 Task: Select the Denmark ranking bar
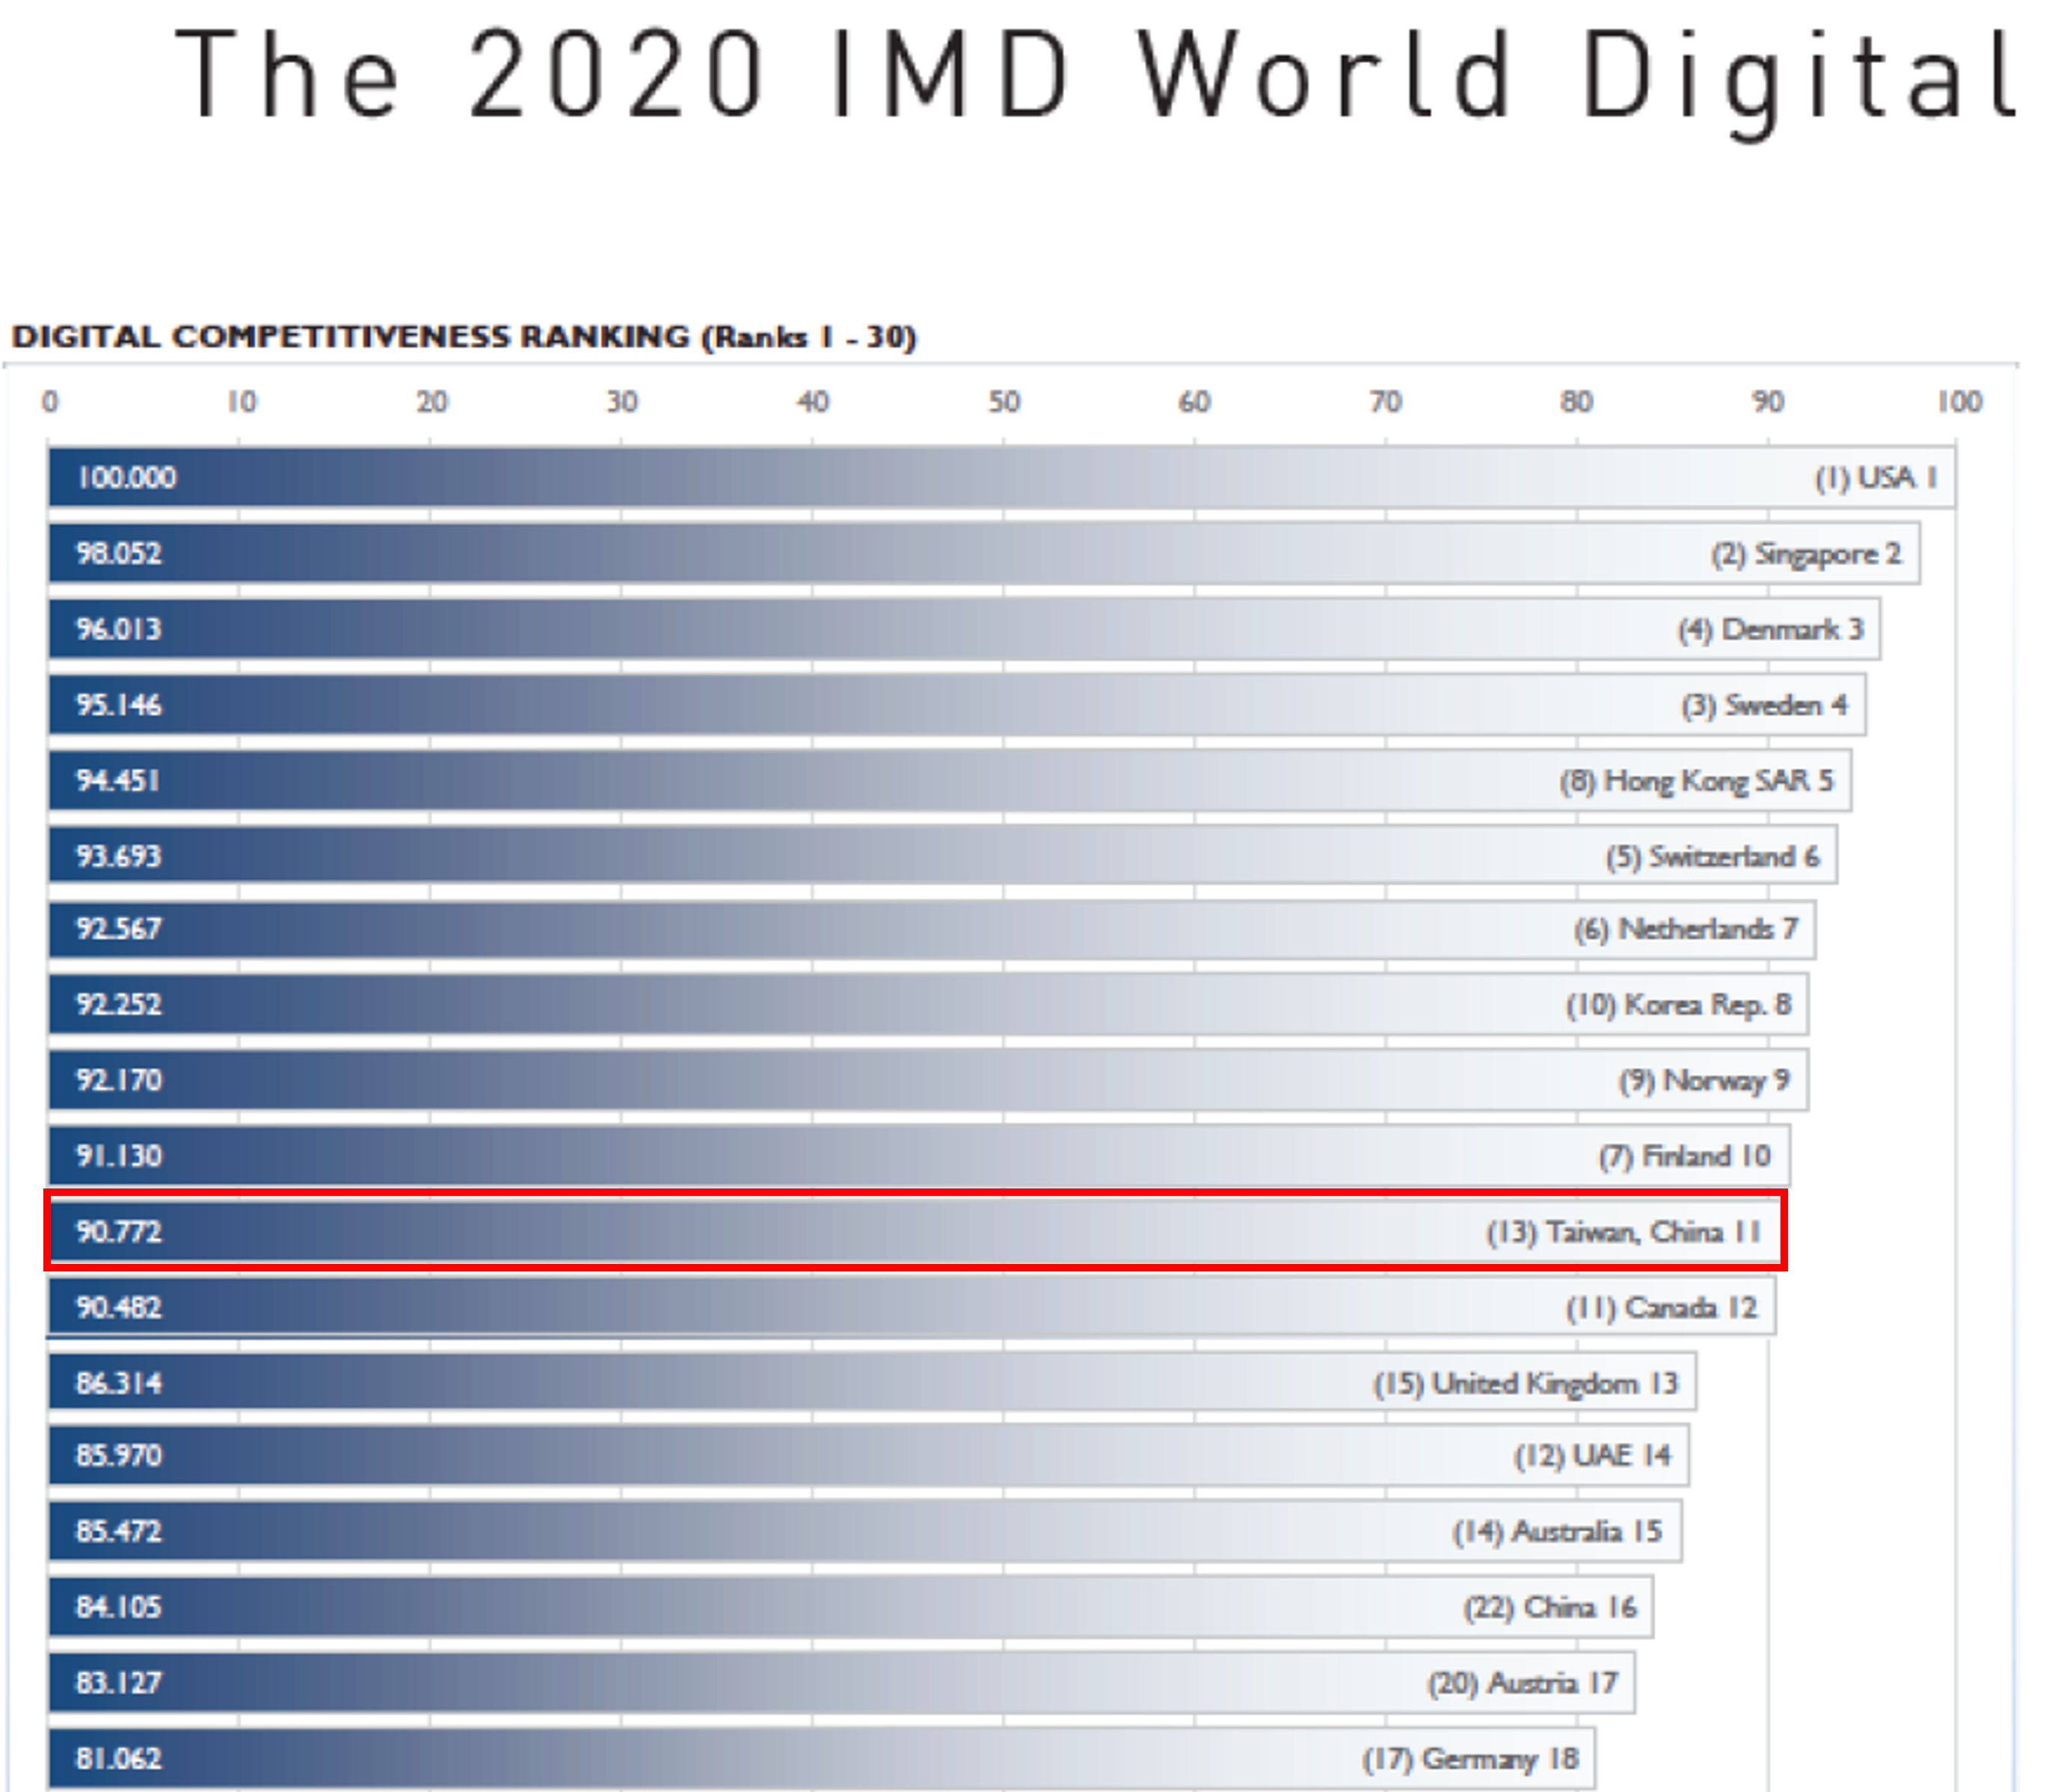(x=964, y=630)
